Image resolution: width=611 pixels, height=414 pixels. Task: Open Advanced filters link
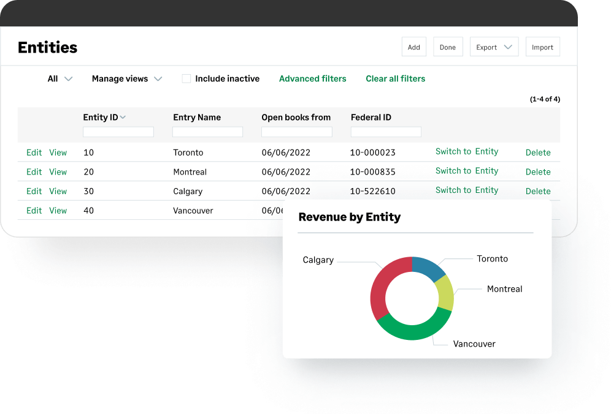tap(312, 79)
